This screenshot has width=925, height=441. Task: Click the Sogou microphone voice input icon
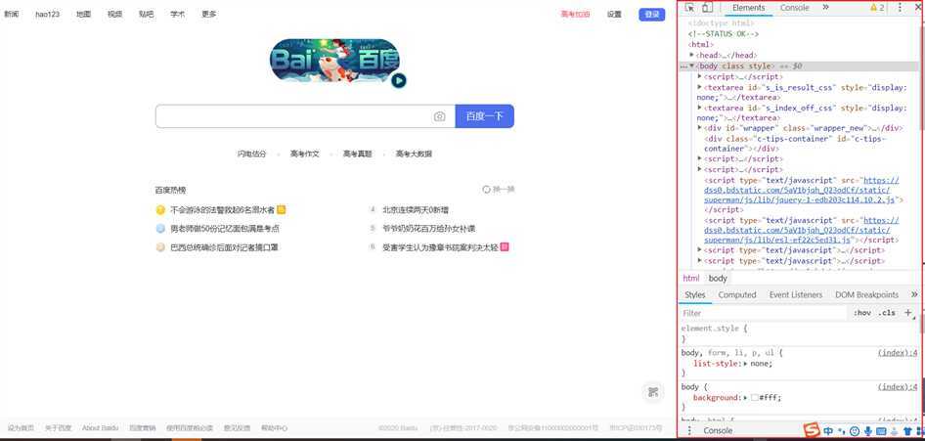click(x=867, y=431)
